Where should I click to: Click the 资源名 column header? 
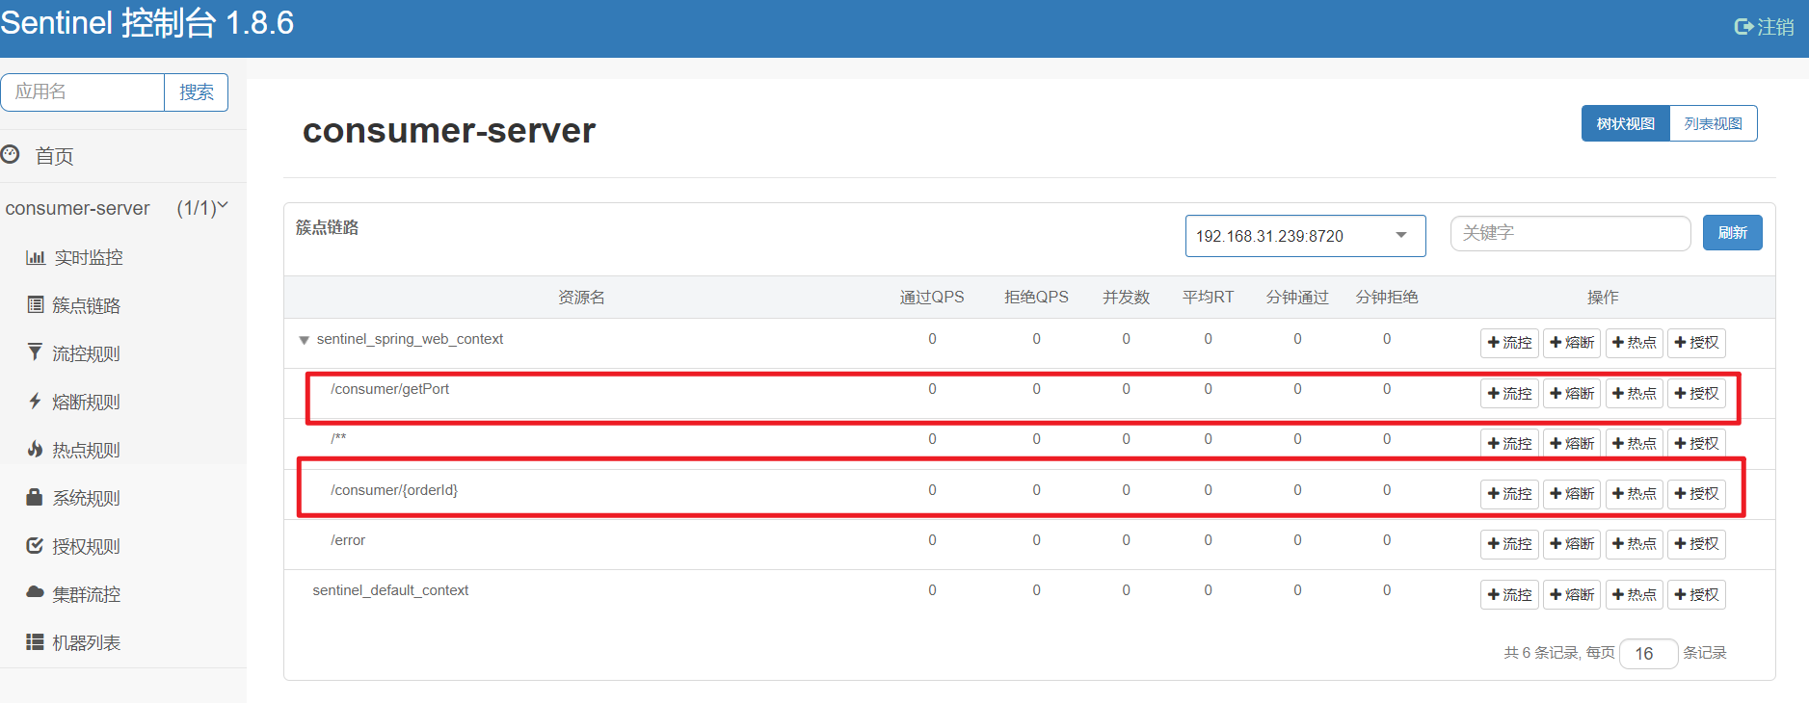click(x=581, y=298)
